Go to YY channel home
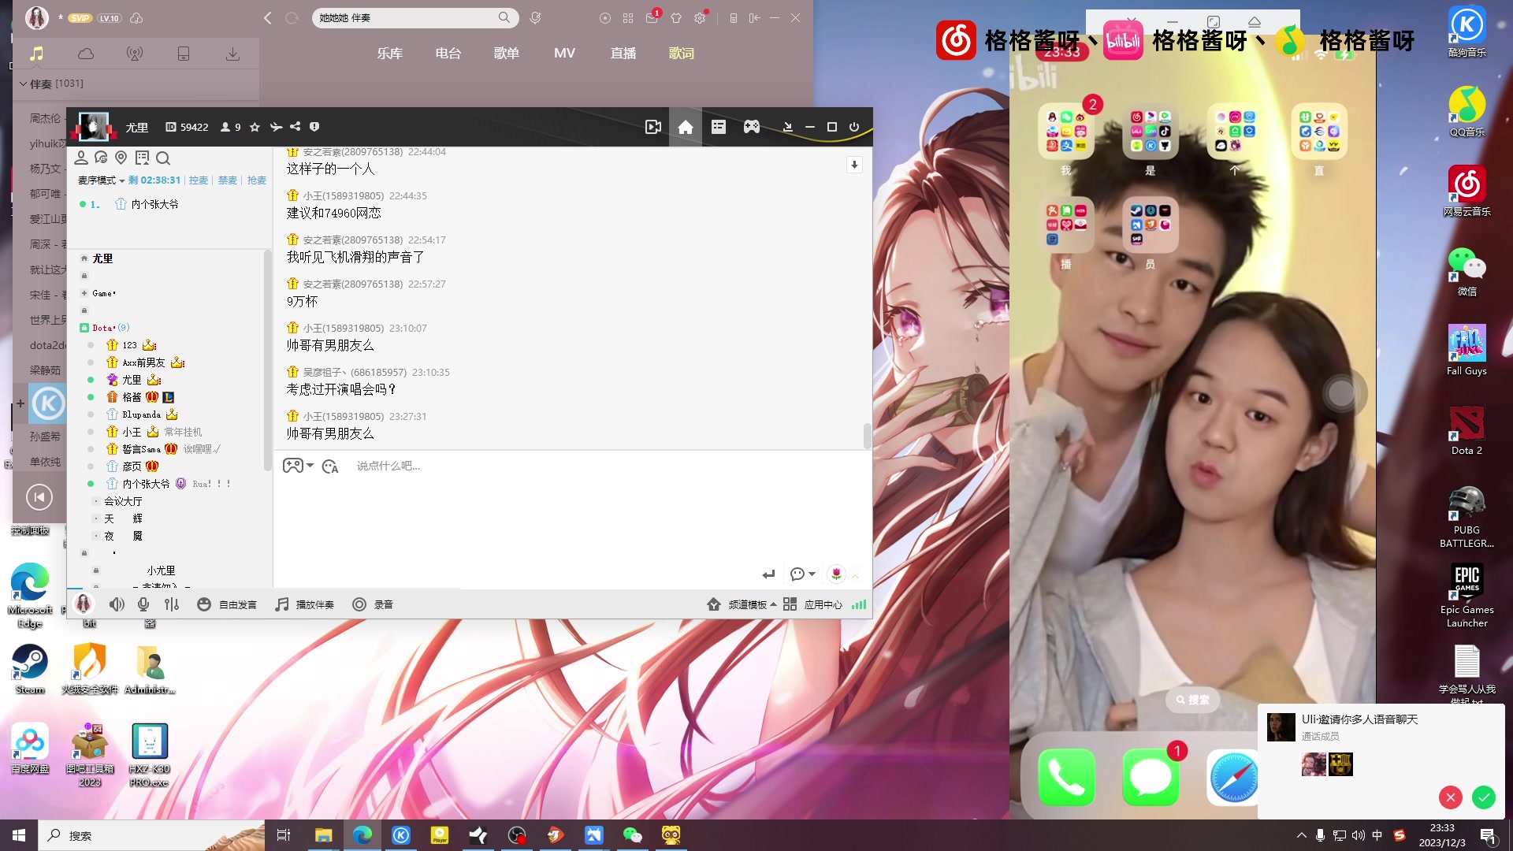The height and width of the screenshot is (851, 1513). [686, 127]
